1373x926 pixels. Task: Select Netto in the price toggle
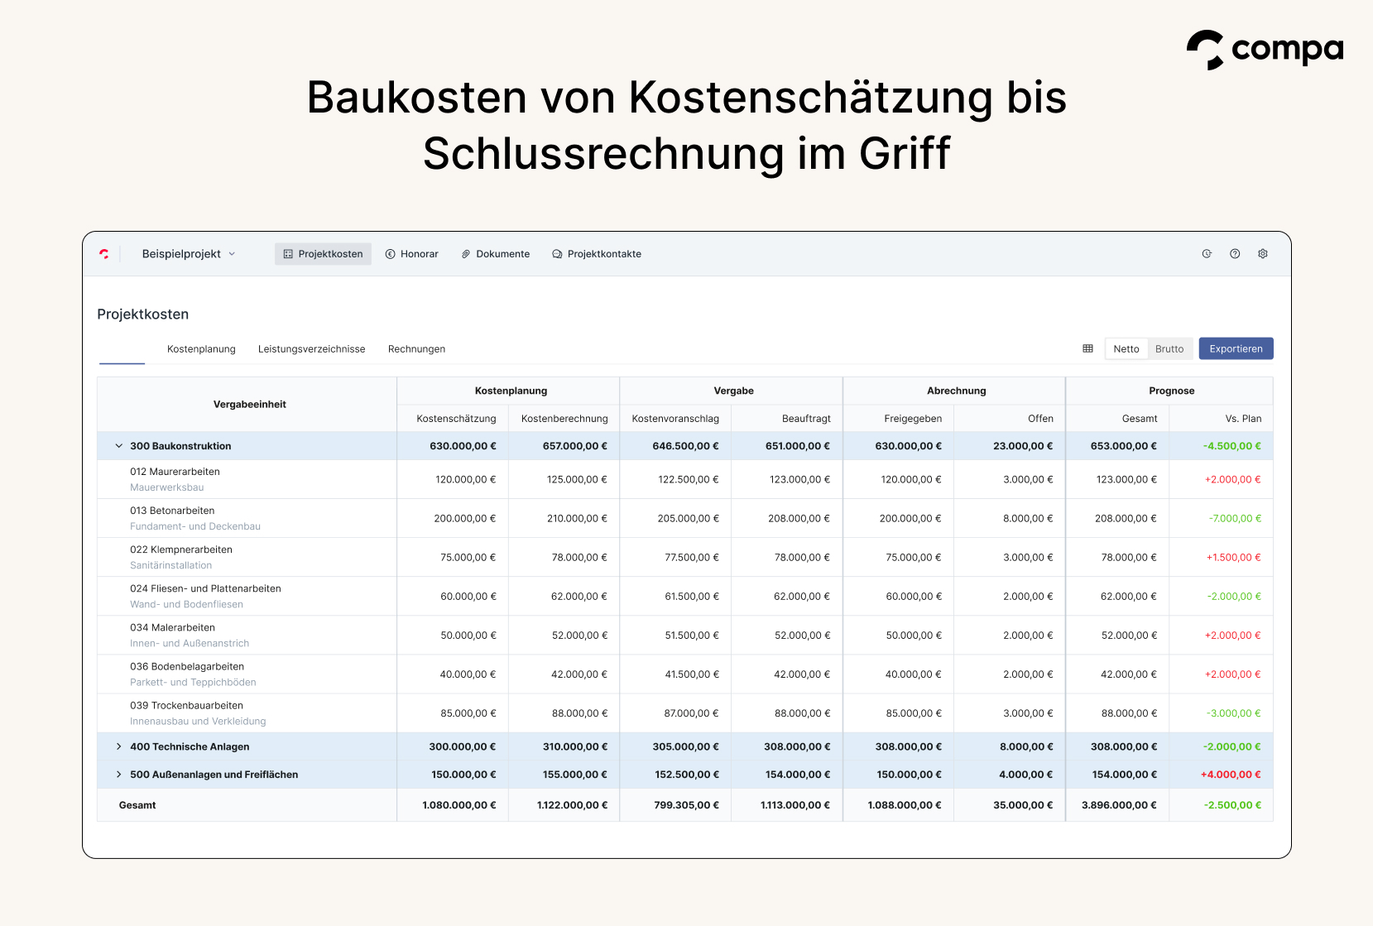tap(1126, 348)
